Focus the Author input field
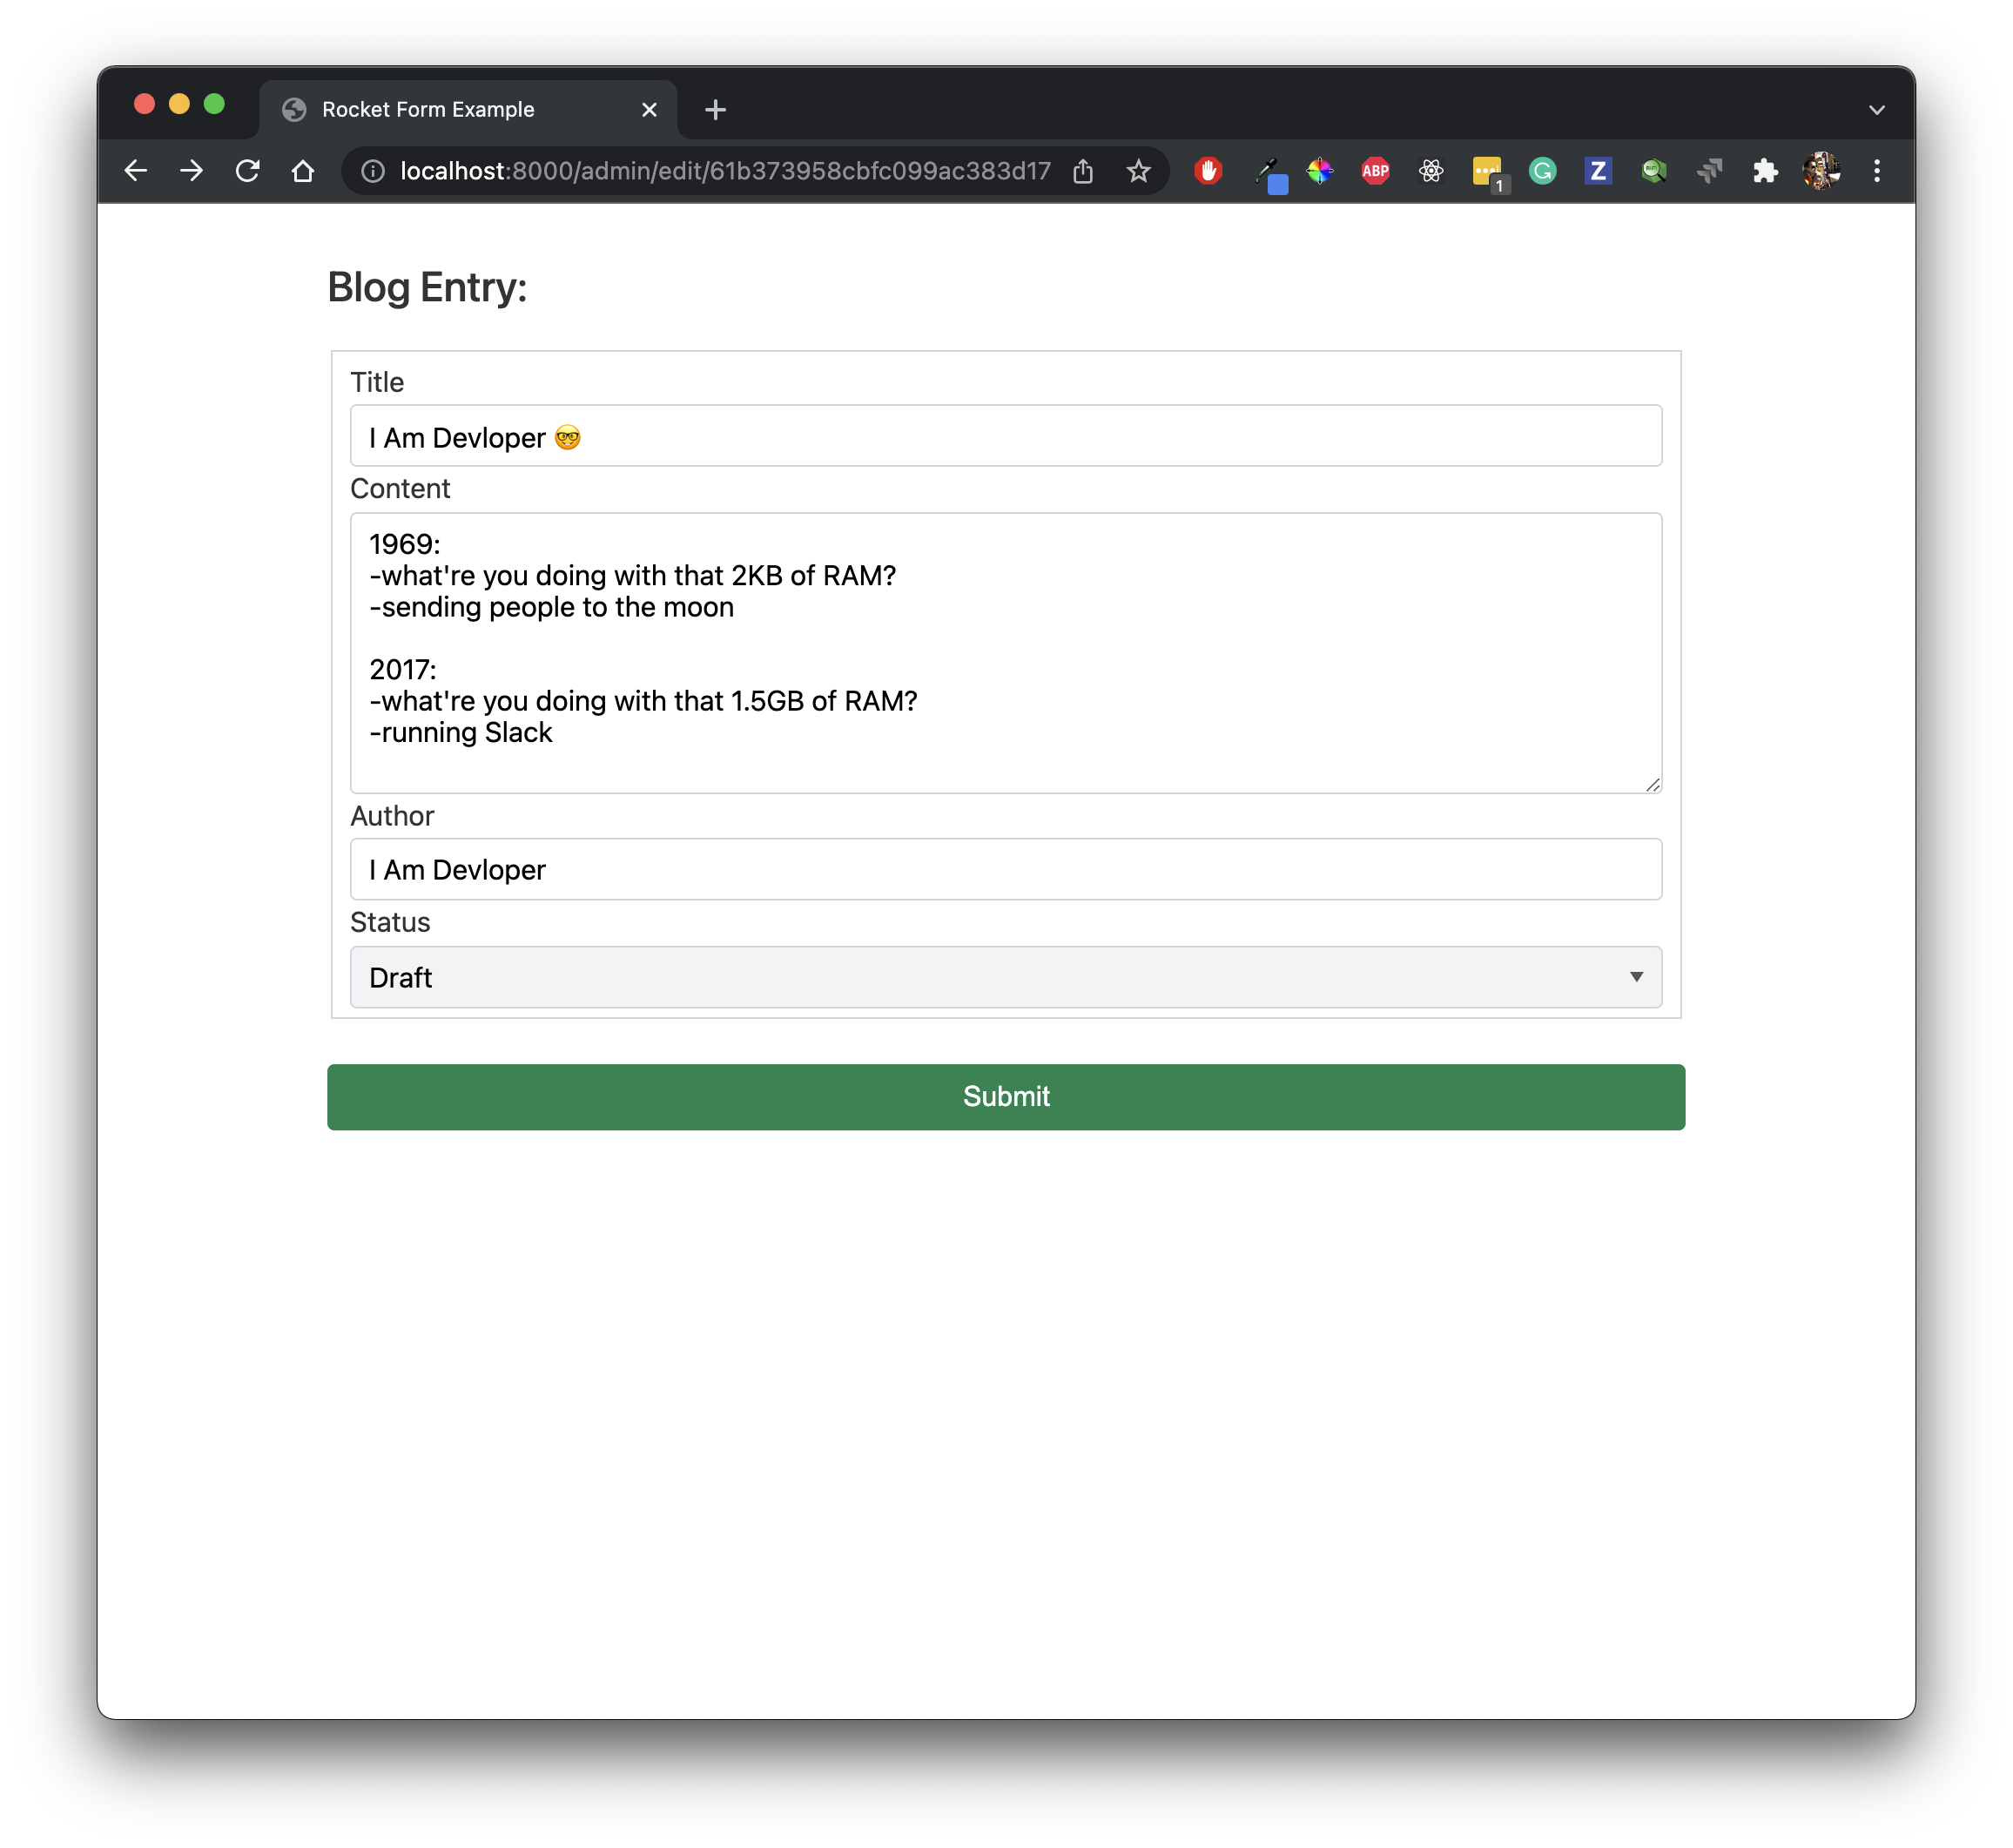This screenshot has width=2013, height=1848. (x=1006, y=869)
